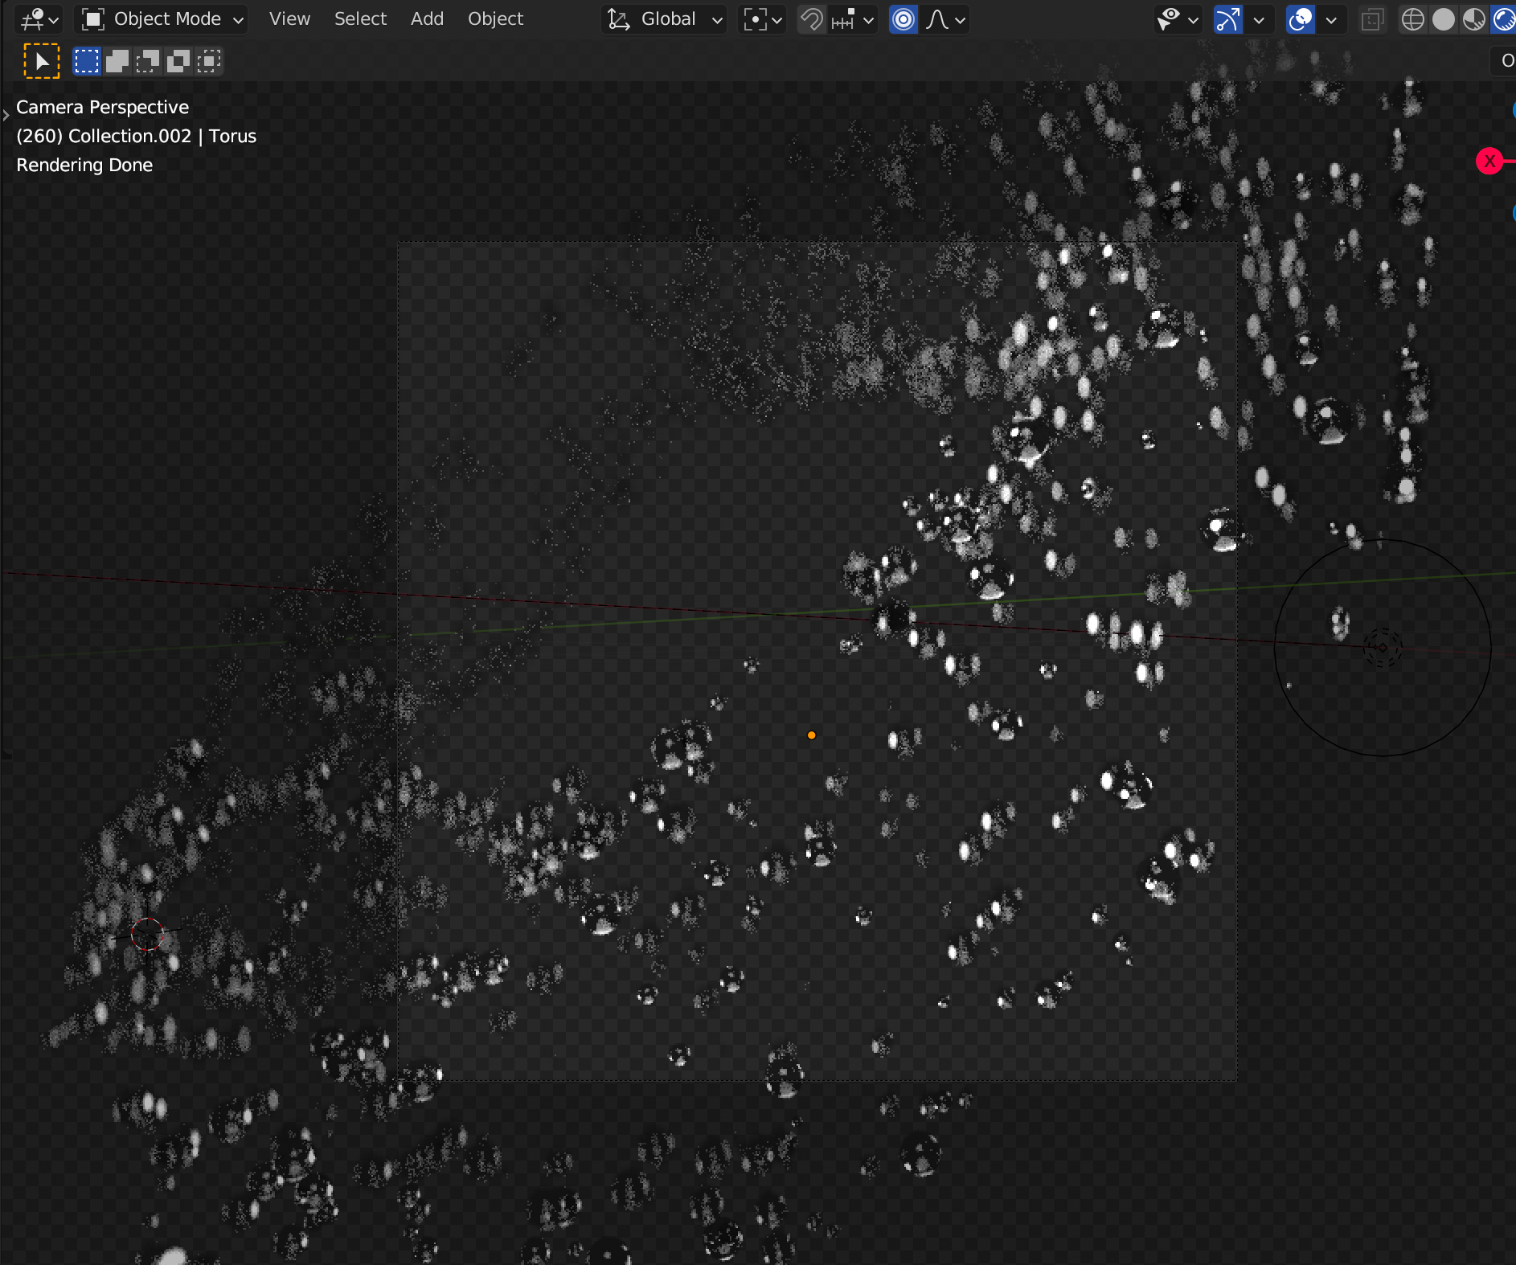Click the 'Rendering Done' status text
Image resolution: width=1516 pixels, height=1265 pixels.
(x=84, y=165)
